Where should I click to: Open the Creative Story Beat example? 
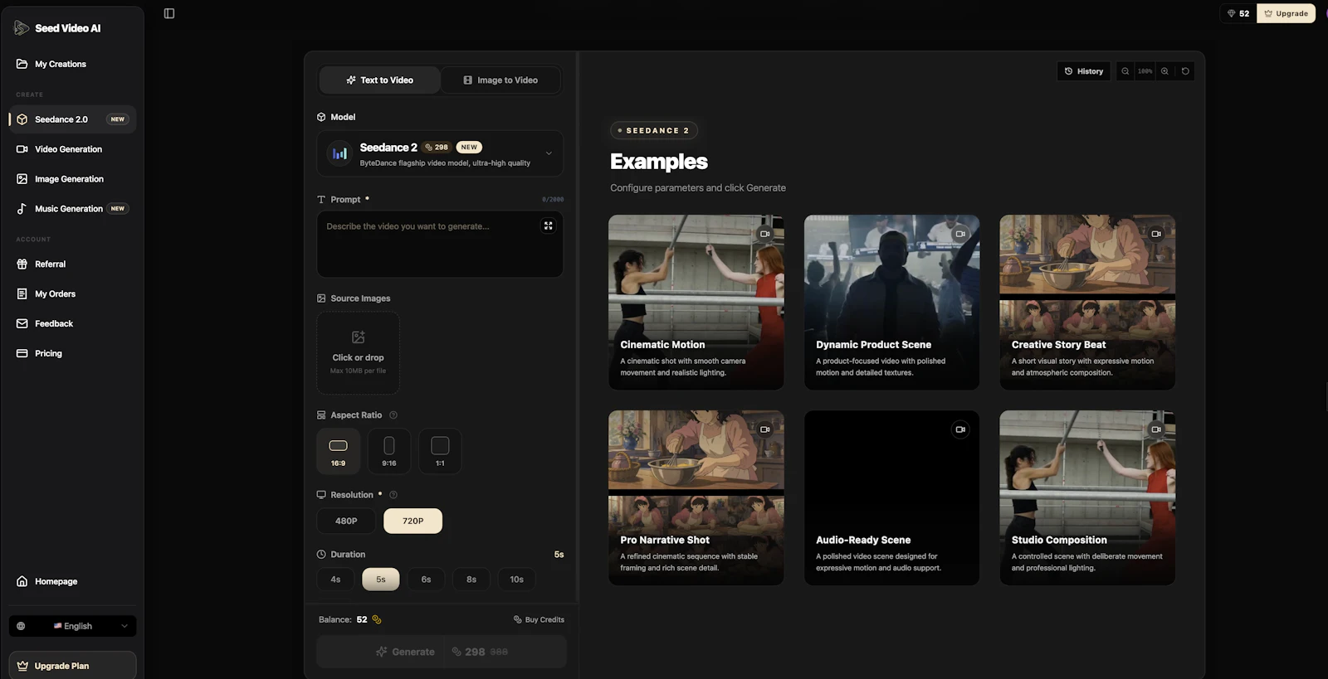click(1087, 303)
